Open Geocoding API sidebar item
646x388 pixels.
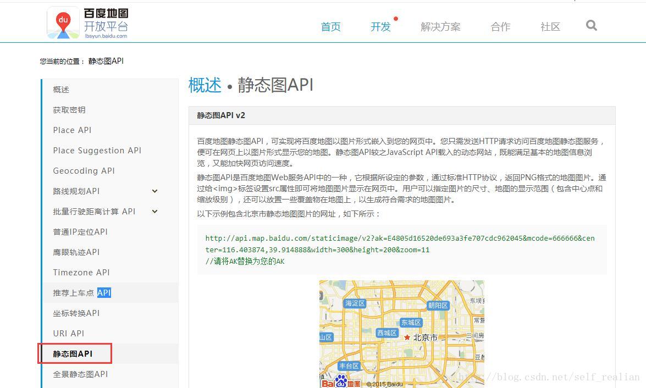point(84,170)
